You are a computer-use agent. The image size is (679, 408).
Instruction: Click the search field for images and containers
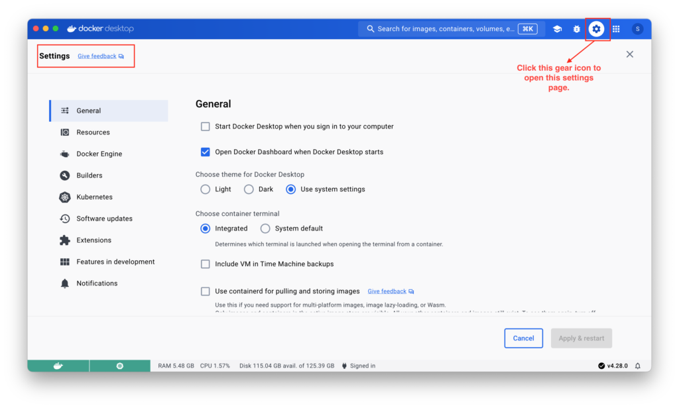444,29
